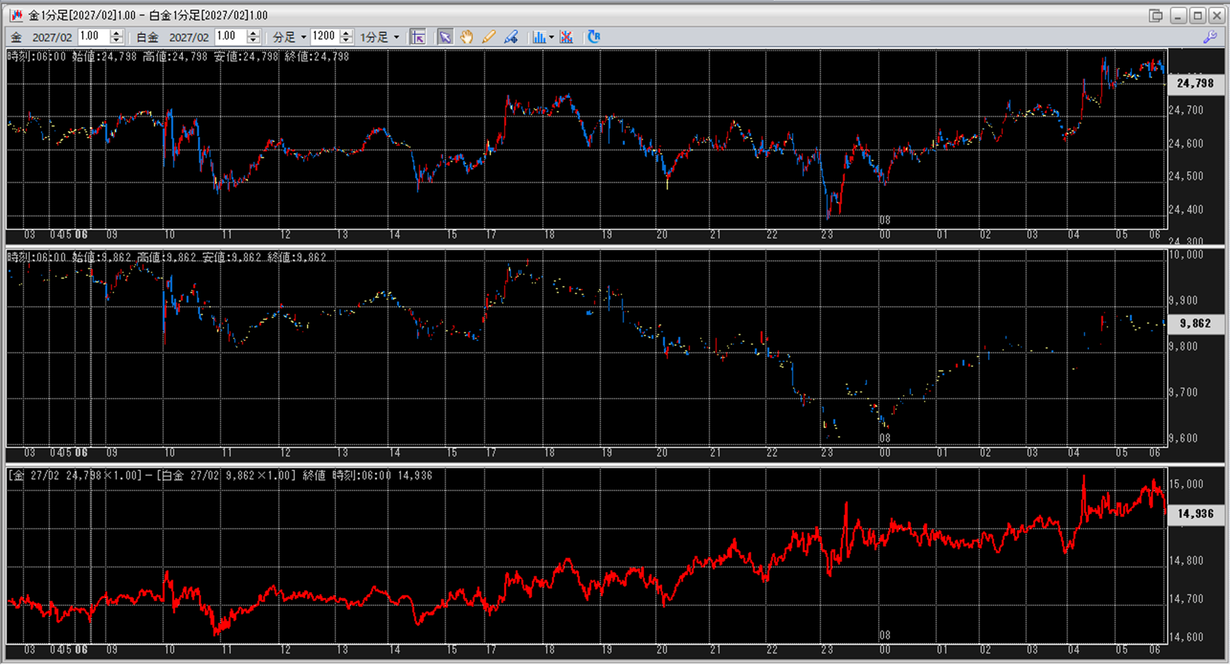Click the line edit tool icon

click(x=511, y=37)
